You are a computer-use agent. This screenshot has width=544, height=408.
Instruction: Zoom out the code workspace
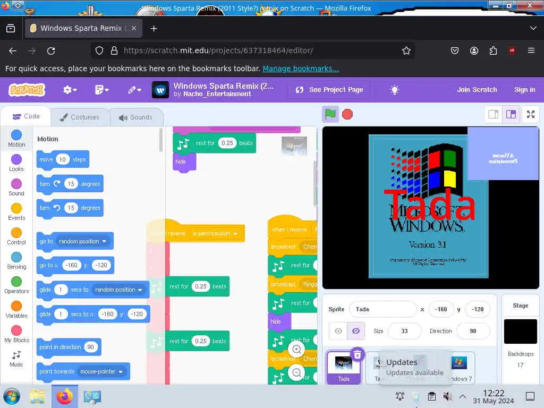pyautogui.click(x=296, y=372)
